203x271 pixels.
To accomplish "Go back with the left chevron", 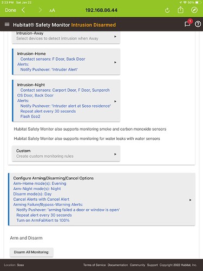I will tap(23, 10).
